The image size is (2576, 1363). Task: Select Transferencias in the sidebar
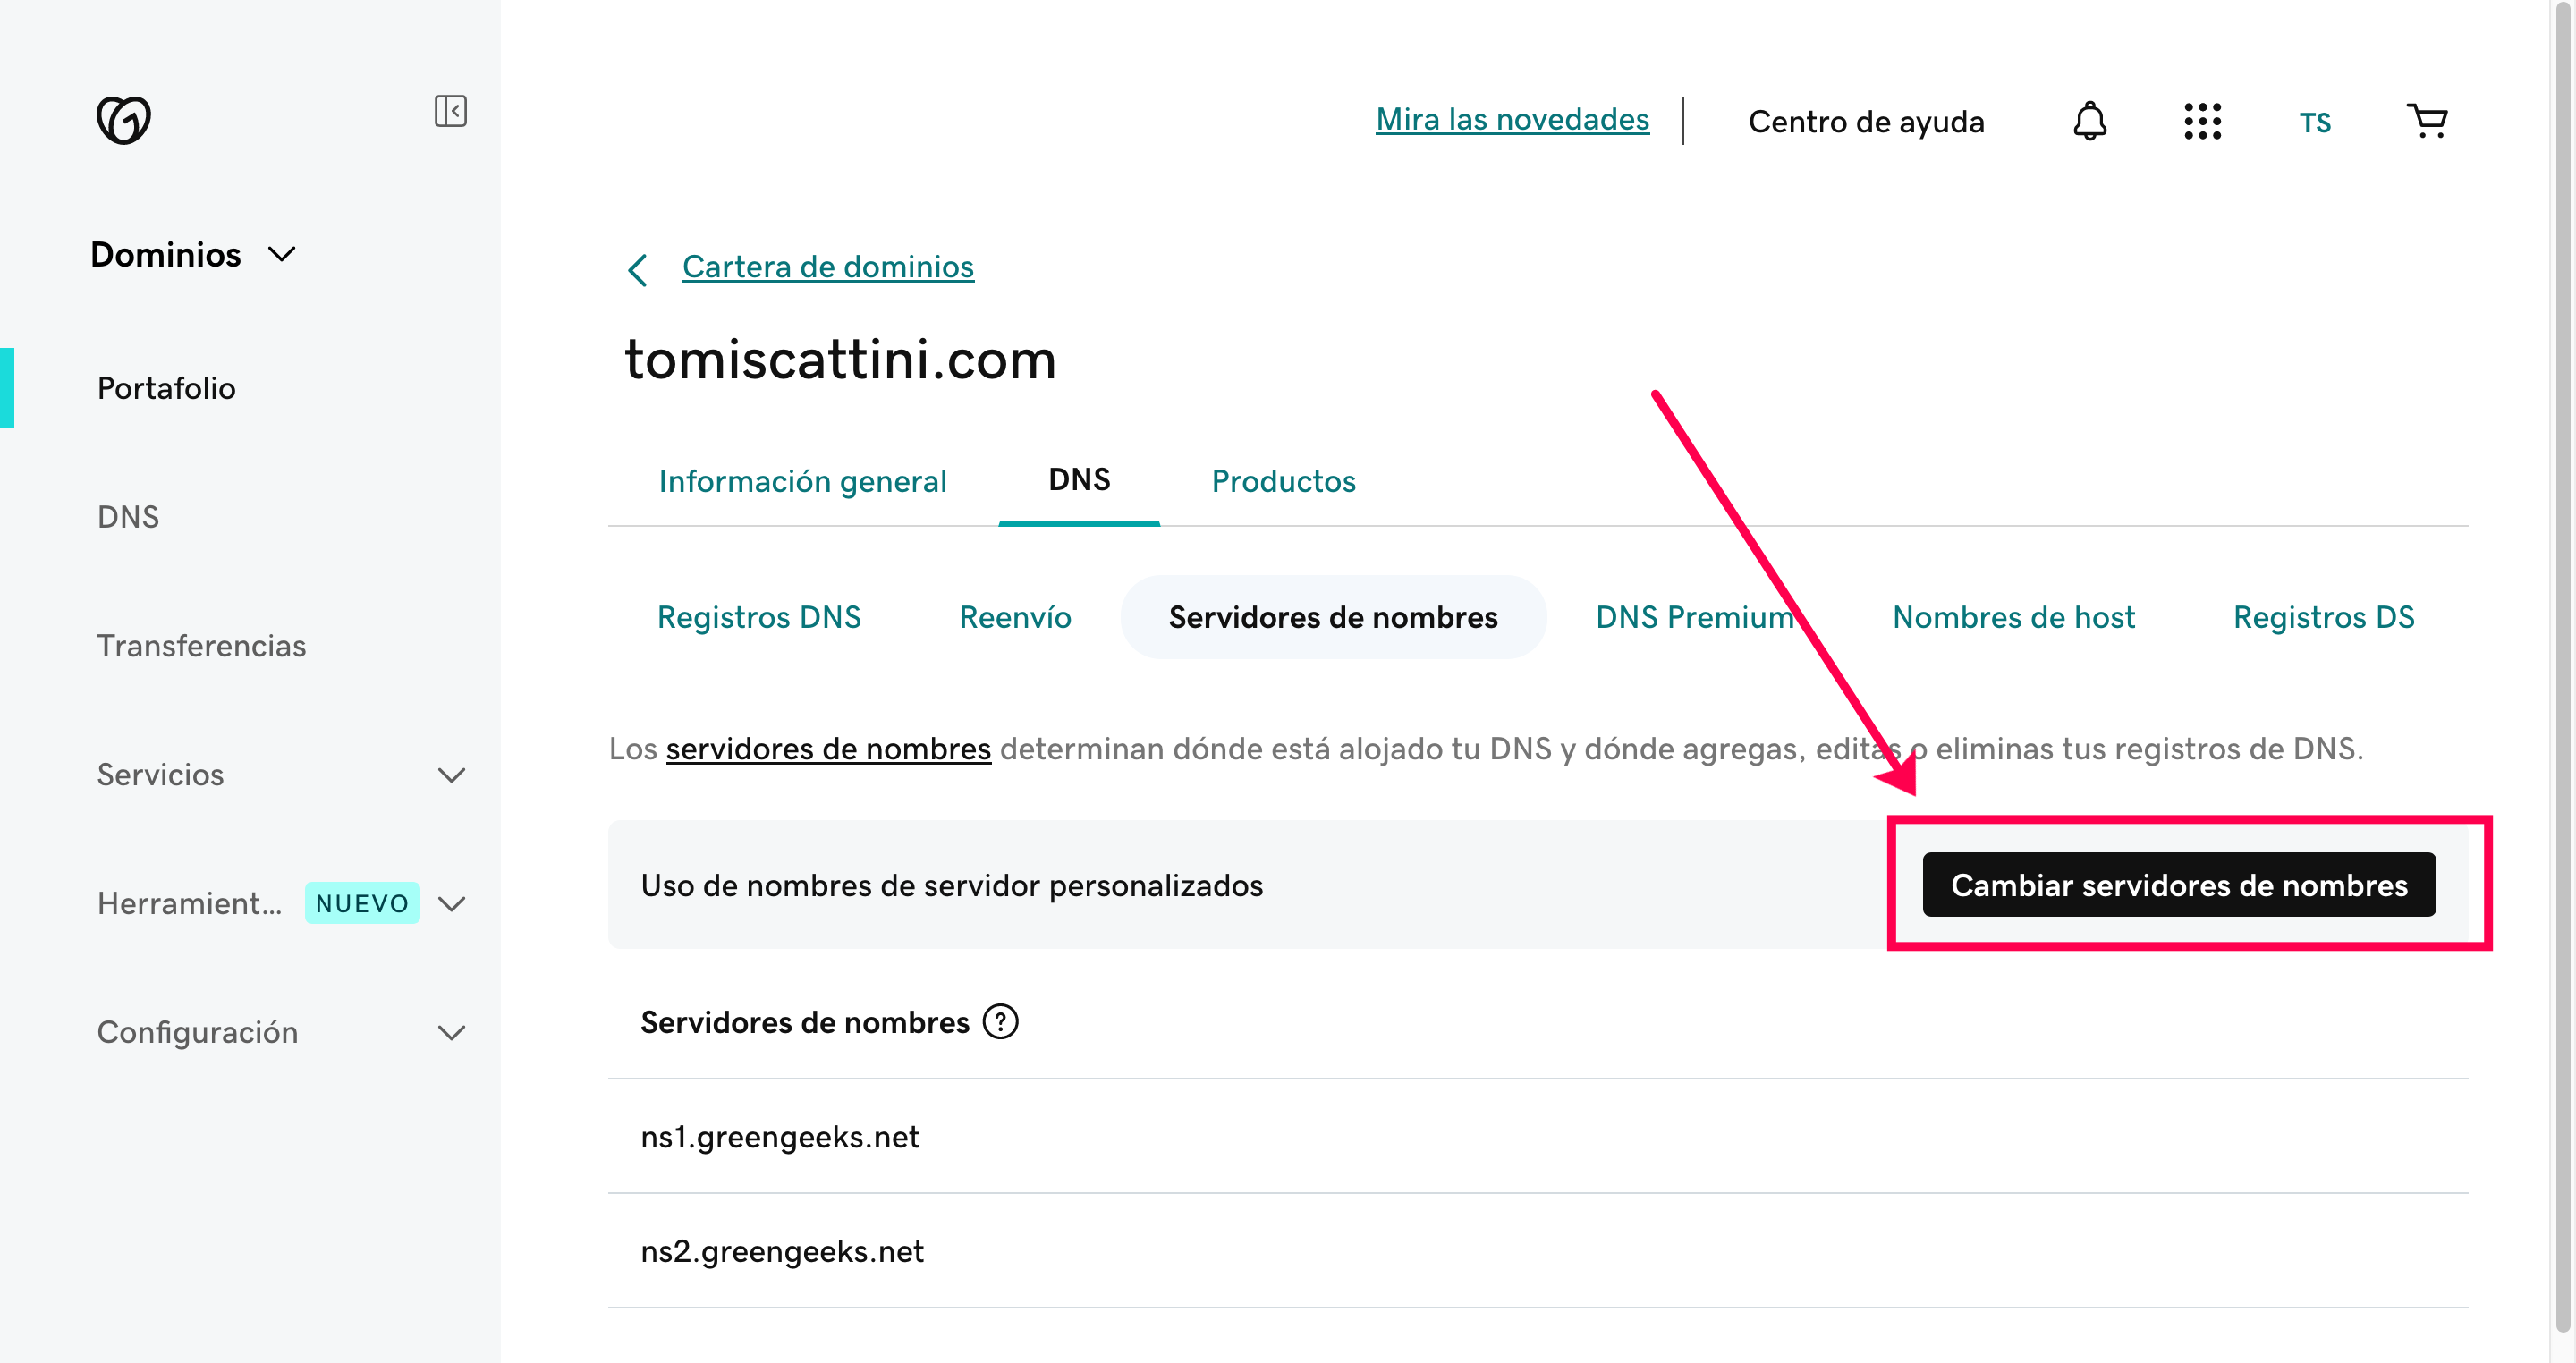pos(201,646)
